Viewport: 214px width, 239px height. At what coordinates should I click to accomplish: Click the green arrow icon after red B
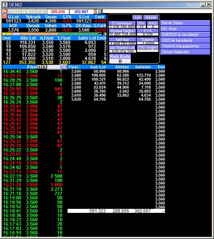click(100, 11)
